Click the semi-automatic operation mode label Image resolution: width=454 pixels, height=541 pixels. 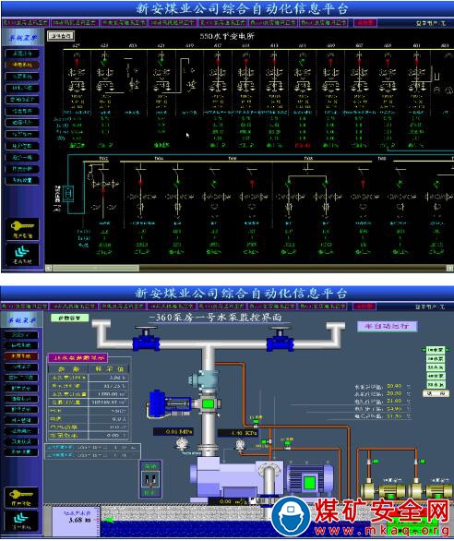pyautogui.click(x=387, y=326)
